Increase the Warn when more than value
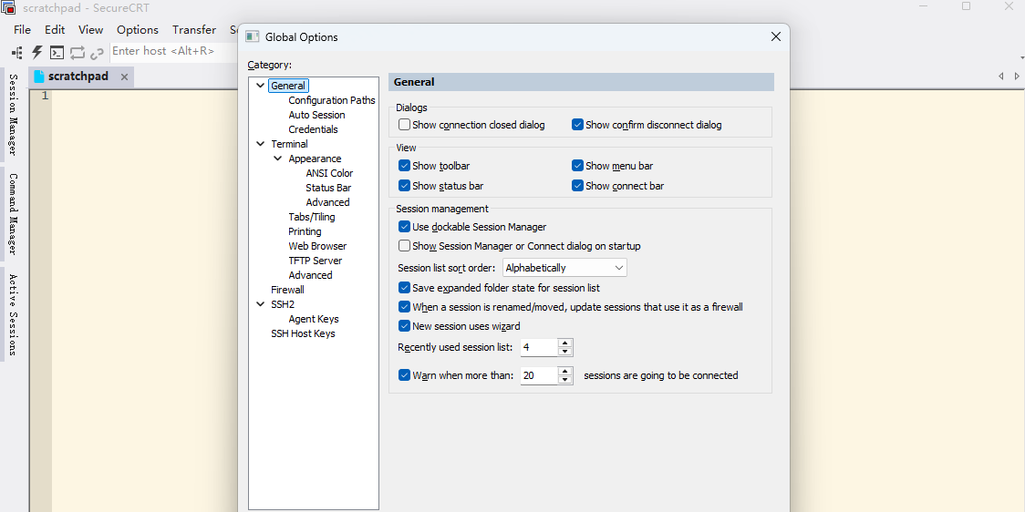Screen dimensions: 1025x512 [x=565, y=371]
